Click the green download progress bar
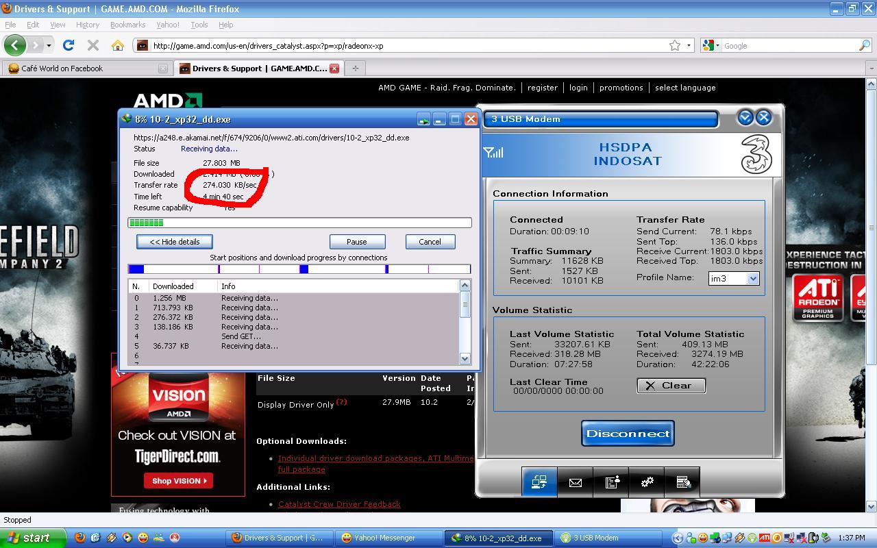This screenshot has height=548, width=877. click(299, 223)
